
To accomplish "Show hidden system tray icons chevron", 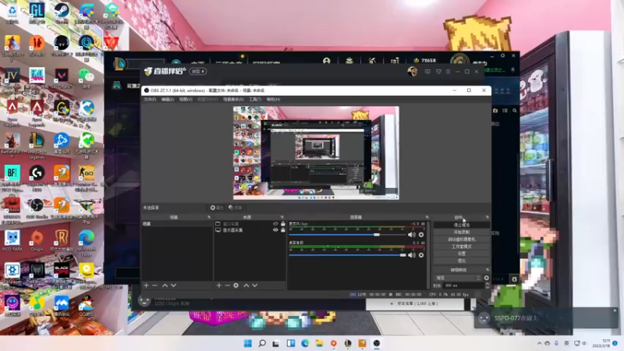I will coord(539,343).
